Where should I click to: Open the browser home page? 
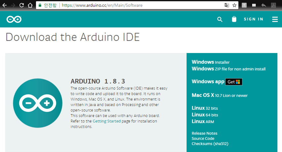pos(30,5)
